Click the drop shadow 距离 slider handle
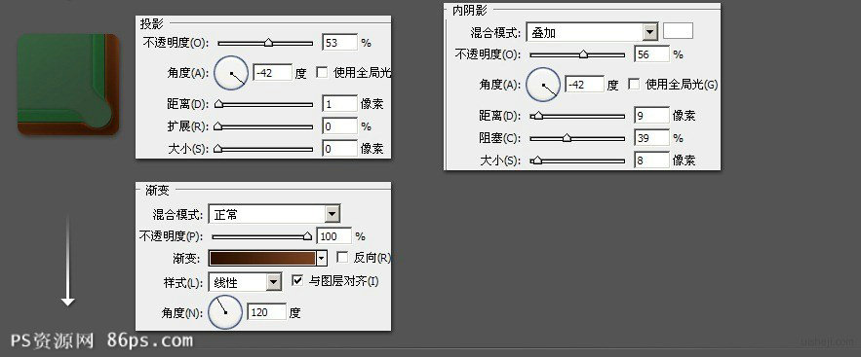861x357 pixels. (x=218, y=103)
